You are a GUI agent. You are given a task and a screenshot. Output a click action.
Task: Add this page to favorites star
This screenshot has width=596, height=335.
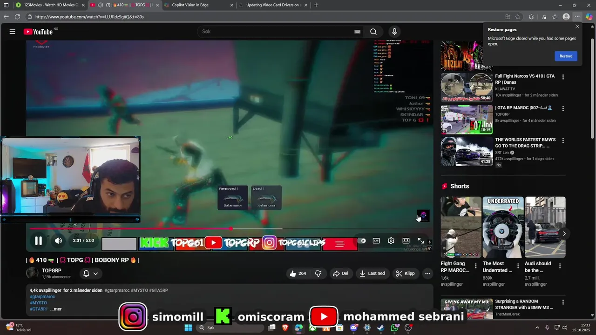(518, 17)
